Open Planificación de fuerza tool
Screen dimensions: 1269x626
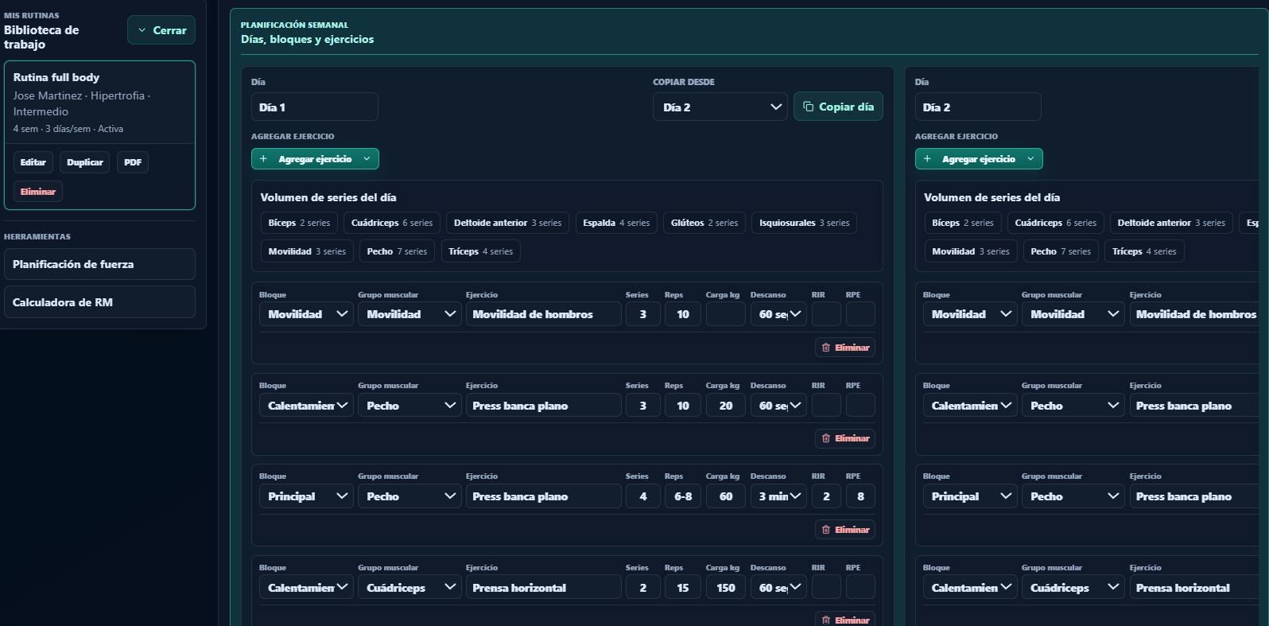pos(99,264)
